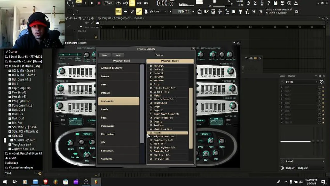Toggle the highlighted link/chain tool icon
Screen dimensions: 330x186
(x=139, y=11)
